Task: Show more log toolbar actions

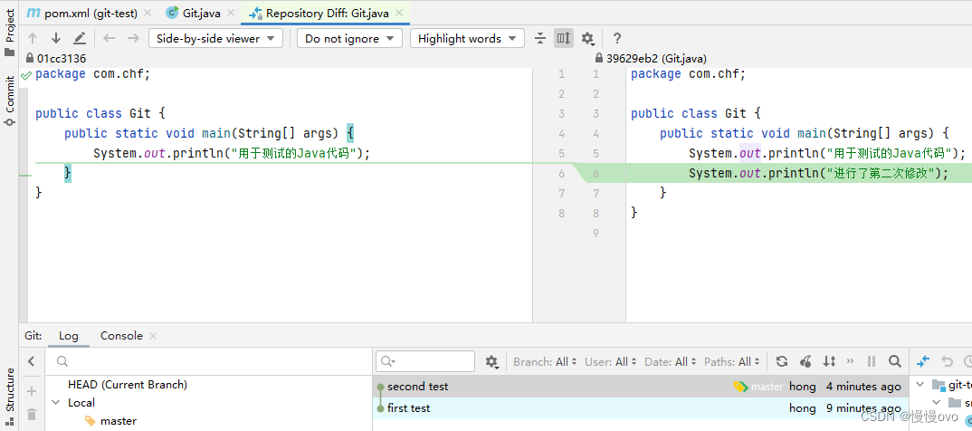Action: (850, 361)
